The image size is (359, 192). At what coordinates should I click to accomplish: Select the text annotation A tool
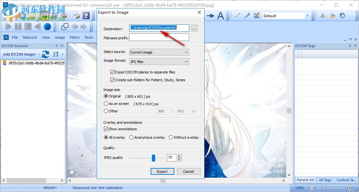coord(220,16)
